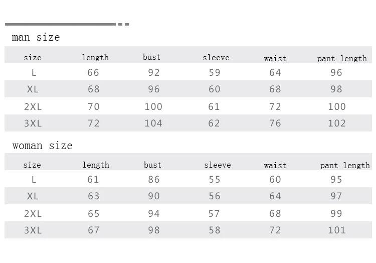
Task: Click 'waist' header in woman table
Action: [x=275, y=166]
